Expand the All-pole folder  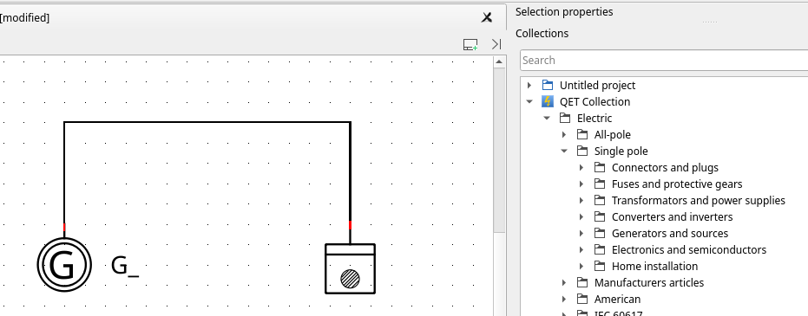[x=564, y=134]
